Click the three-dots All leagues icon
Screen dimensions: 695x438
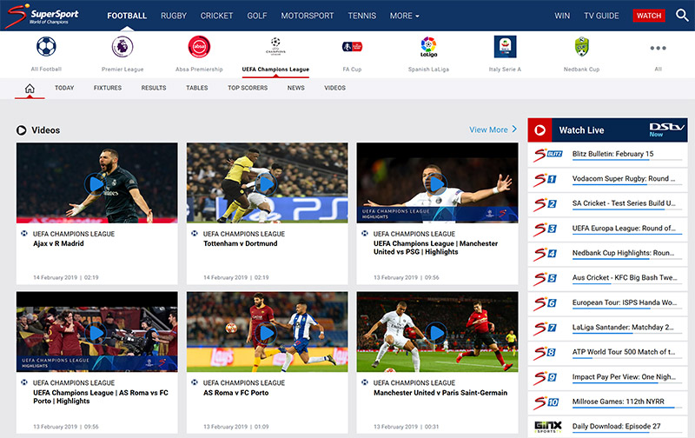pos(659,48)
